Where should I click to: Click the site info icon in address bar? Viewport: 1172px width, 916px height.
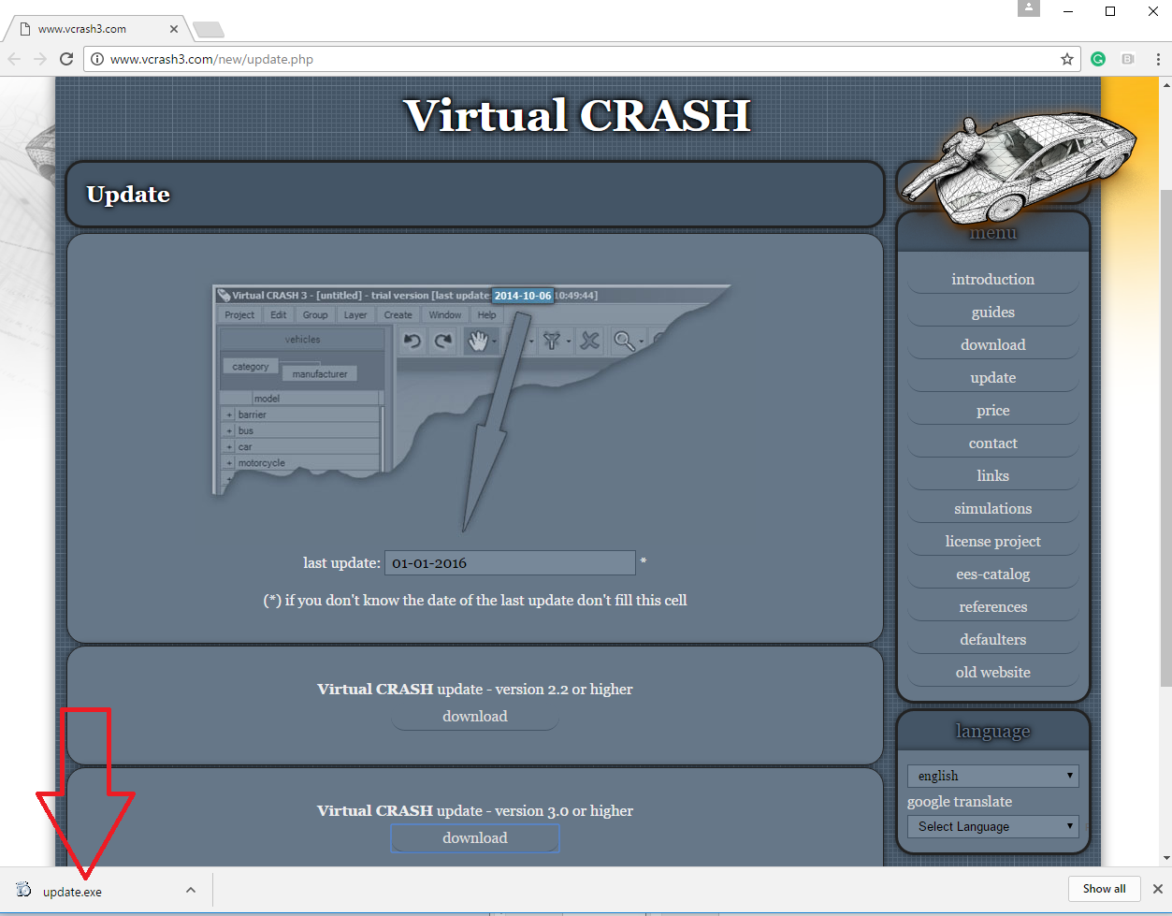coord(97,59)
